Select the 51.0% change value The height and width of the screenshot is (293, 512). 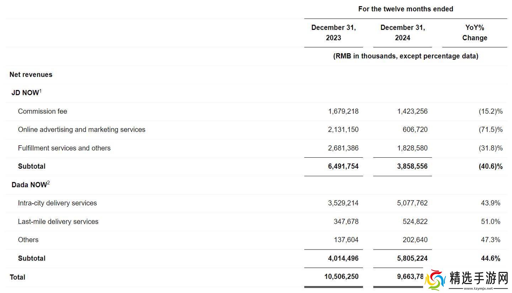tap(490, 221)
